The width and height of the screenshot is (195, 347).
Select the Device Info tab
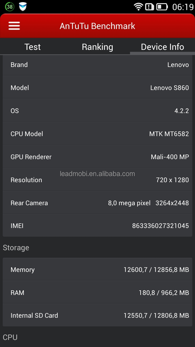[x=162, y=47]
